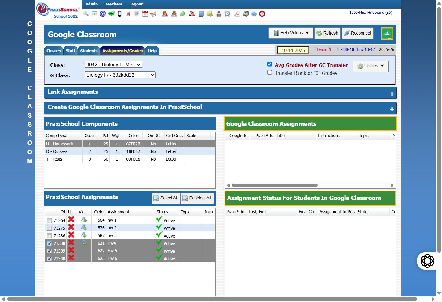Uncheck the box for assignment 71339

[49, 251]
